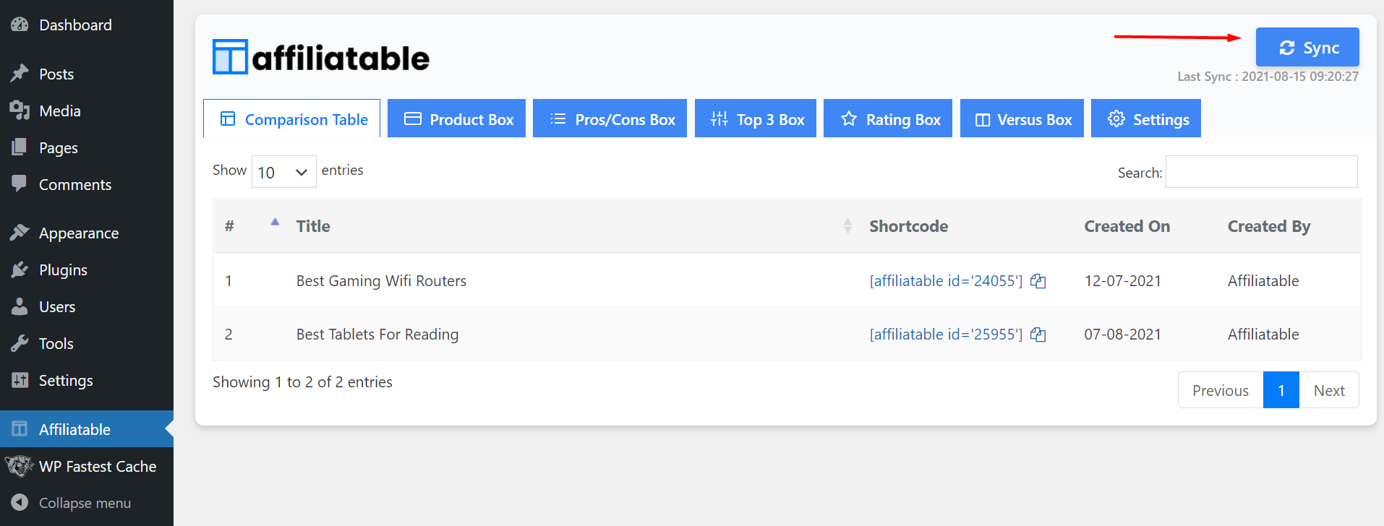Click the Shortcode column header
Image resolution: width=1384 pixels, height=526 pixels.
click(x=908, y=226)
